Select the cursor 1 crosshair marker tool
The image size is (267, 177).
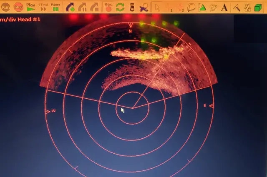point(169,7)
